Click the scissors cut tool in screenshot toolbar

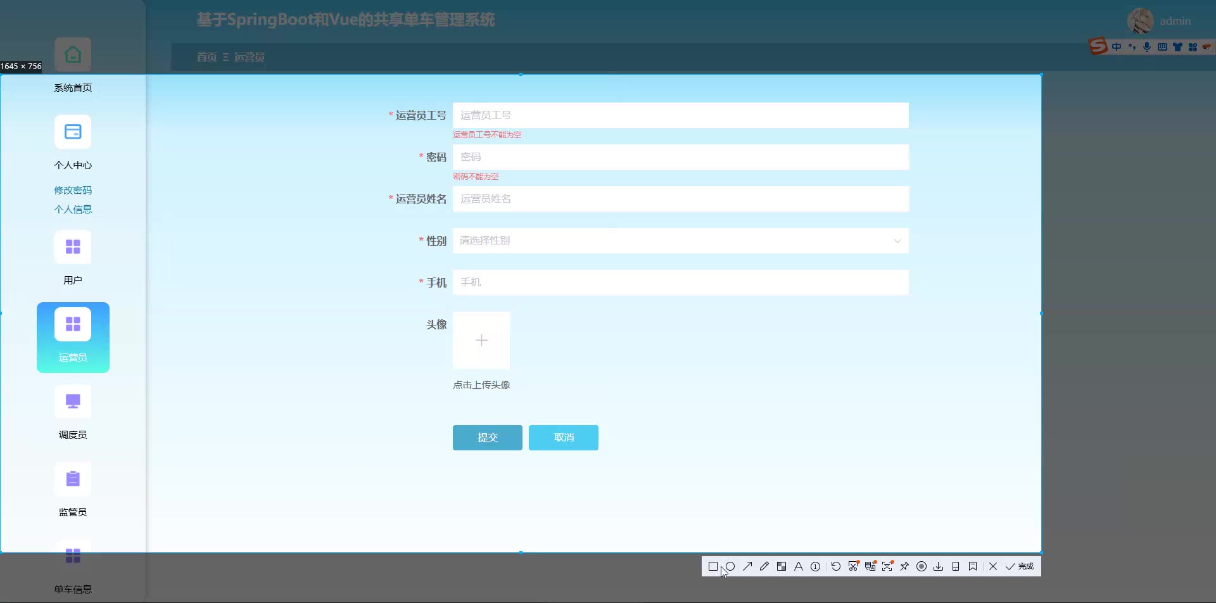tap(853, 566)
